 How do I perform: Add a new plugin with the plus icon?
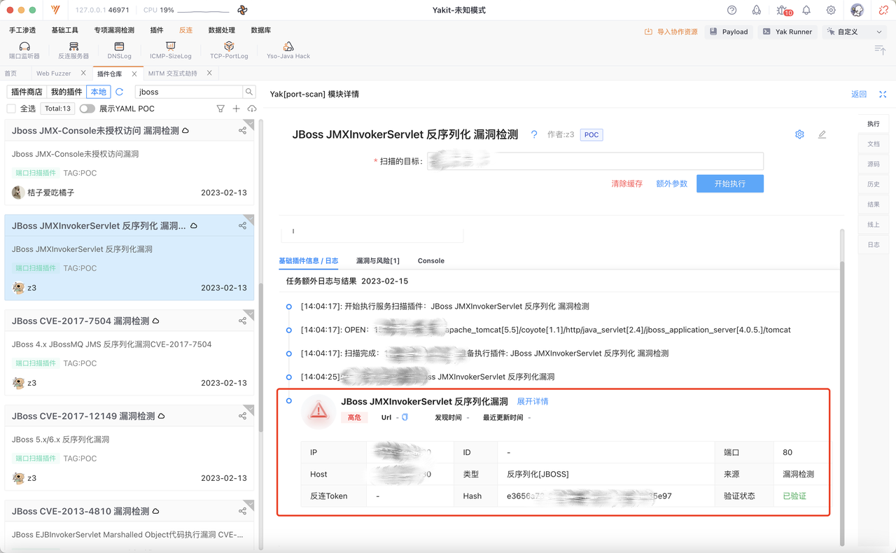point(236,108)
